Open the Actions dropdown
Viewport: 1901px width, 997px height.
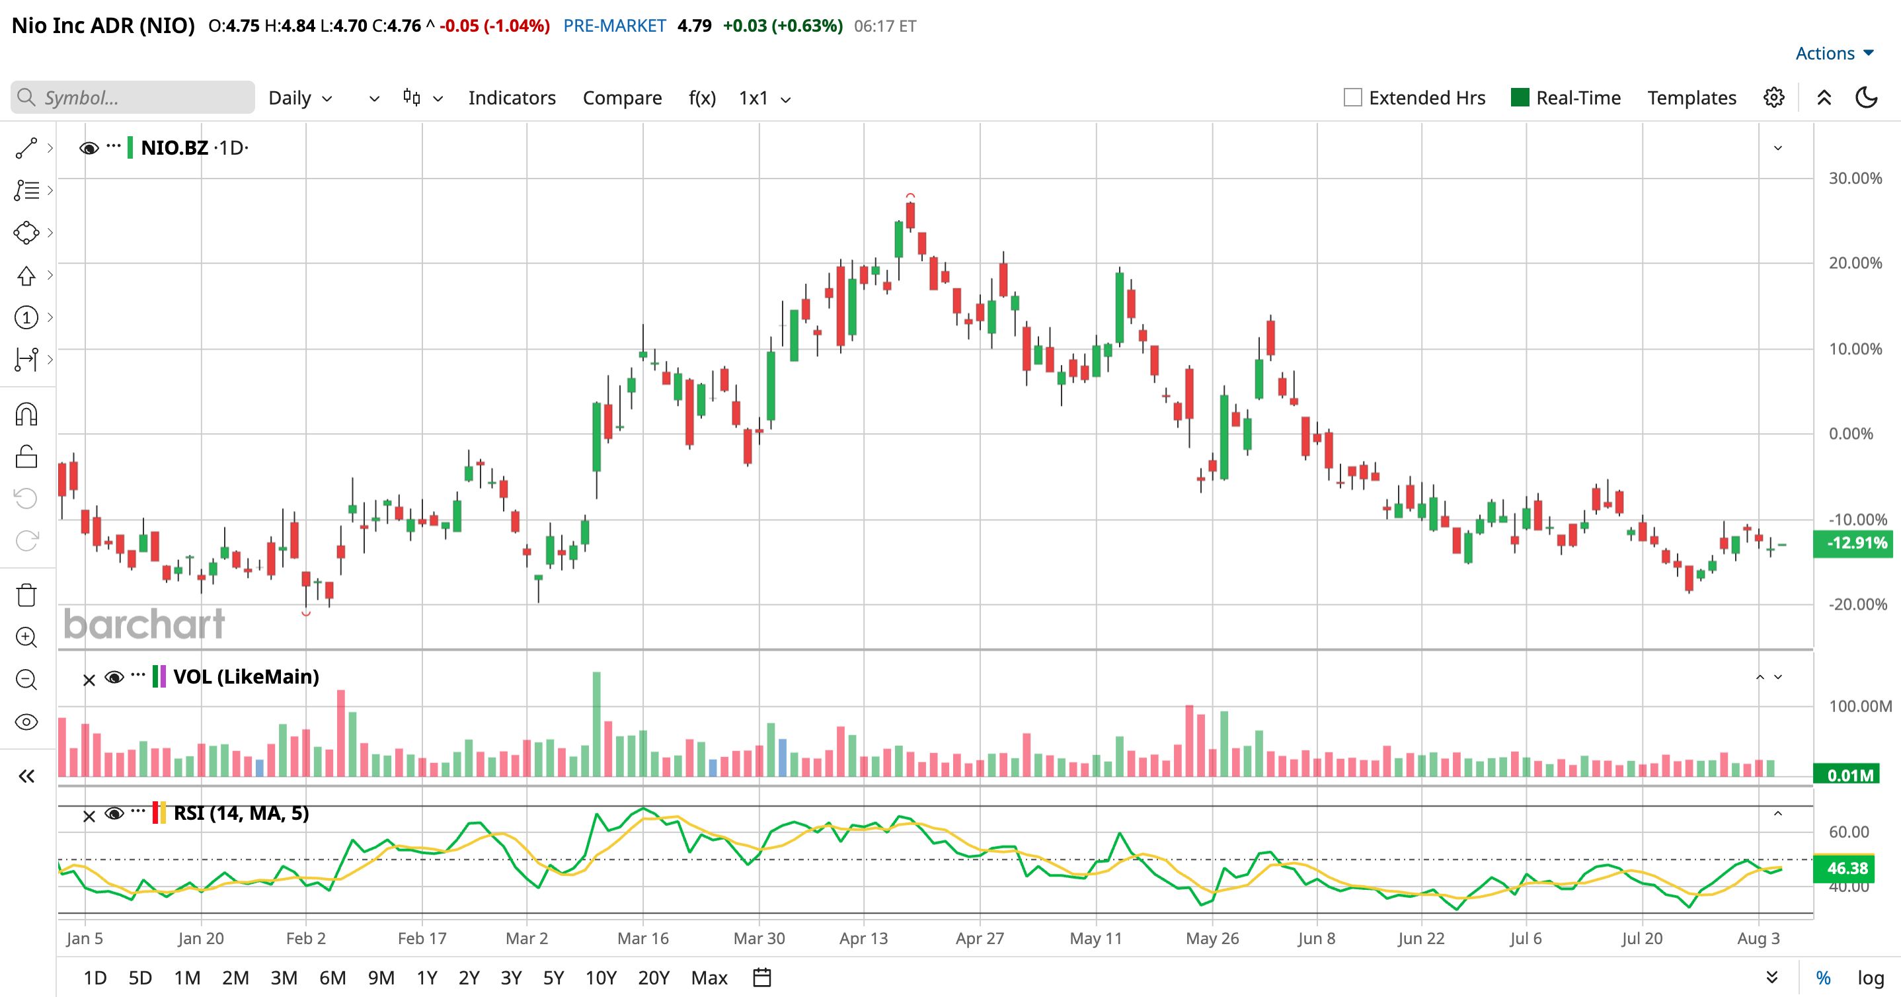click(1835, 53)
